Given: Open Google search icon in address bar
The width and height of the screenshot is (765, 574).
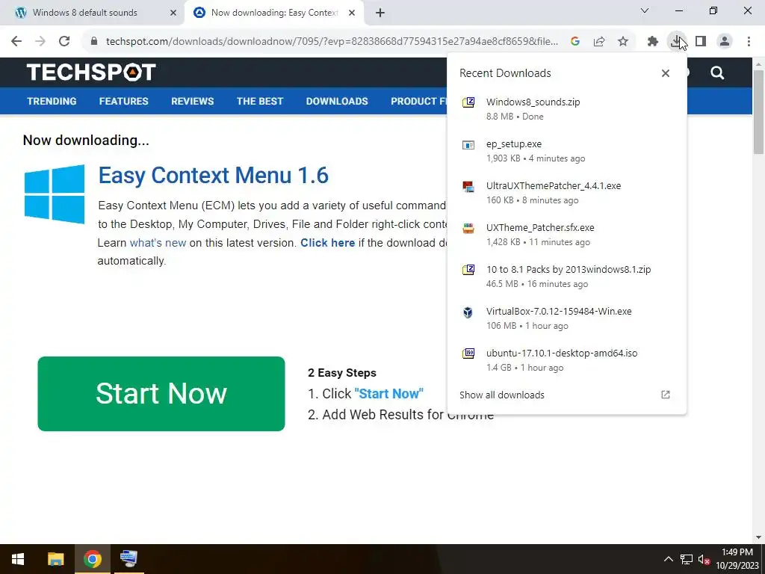Looking at the screenshot, I should pyautogui.click(x=575, y=42).
